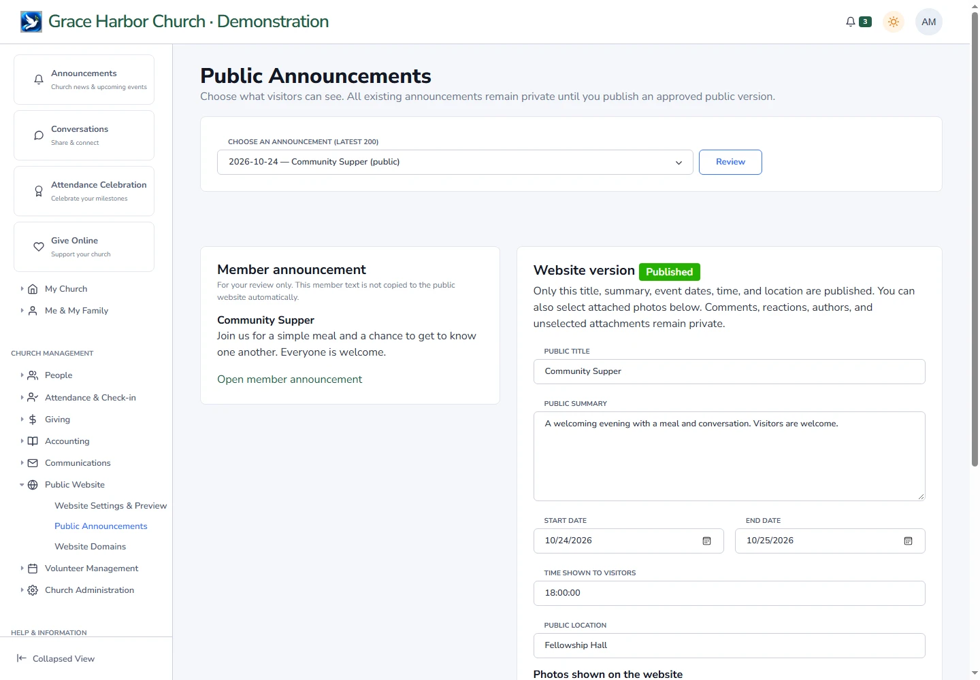
Task: Click the Give Online heart icon
Action: 39,247
